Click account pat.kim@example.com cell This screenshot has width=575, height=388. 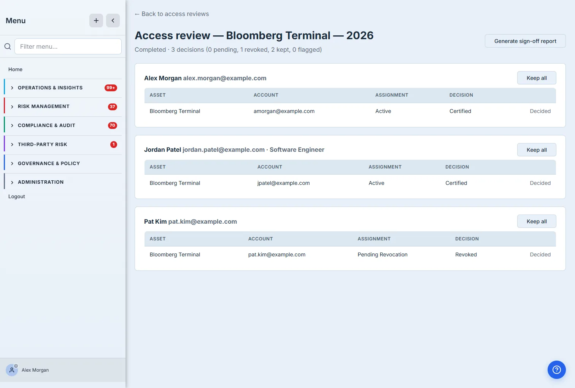[277, 254]
